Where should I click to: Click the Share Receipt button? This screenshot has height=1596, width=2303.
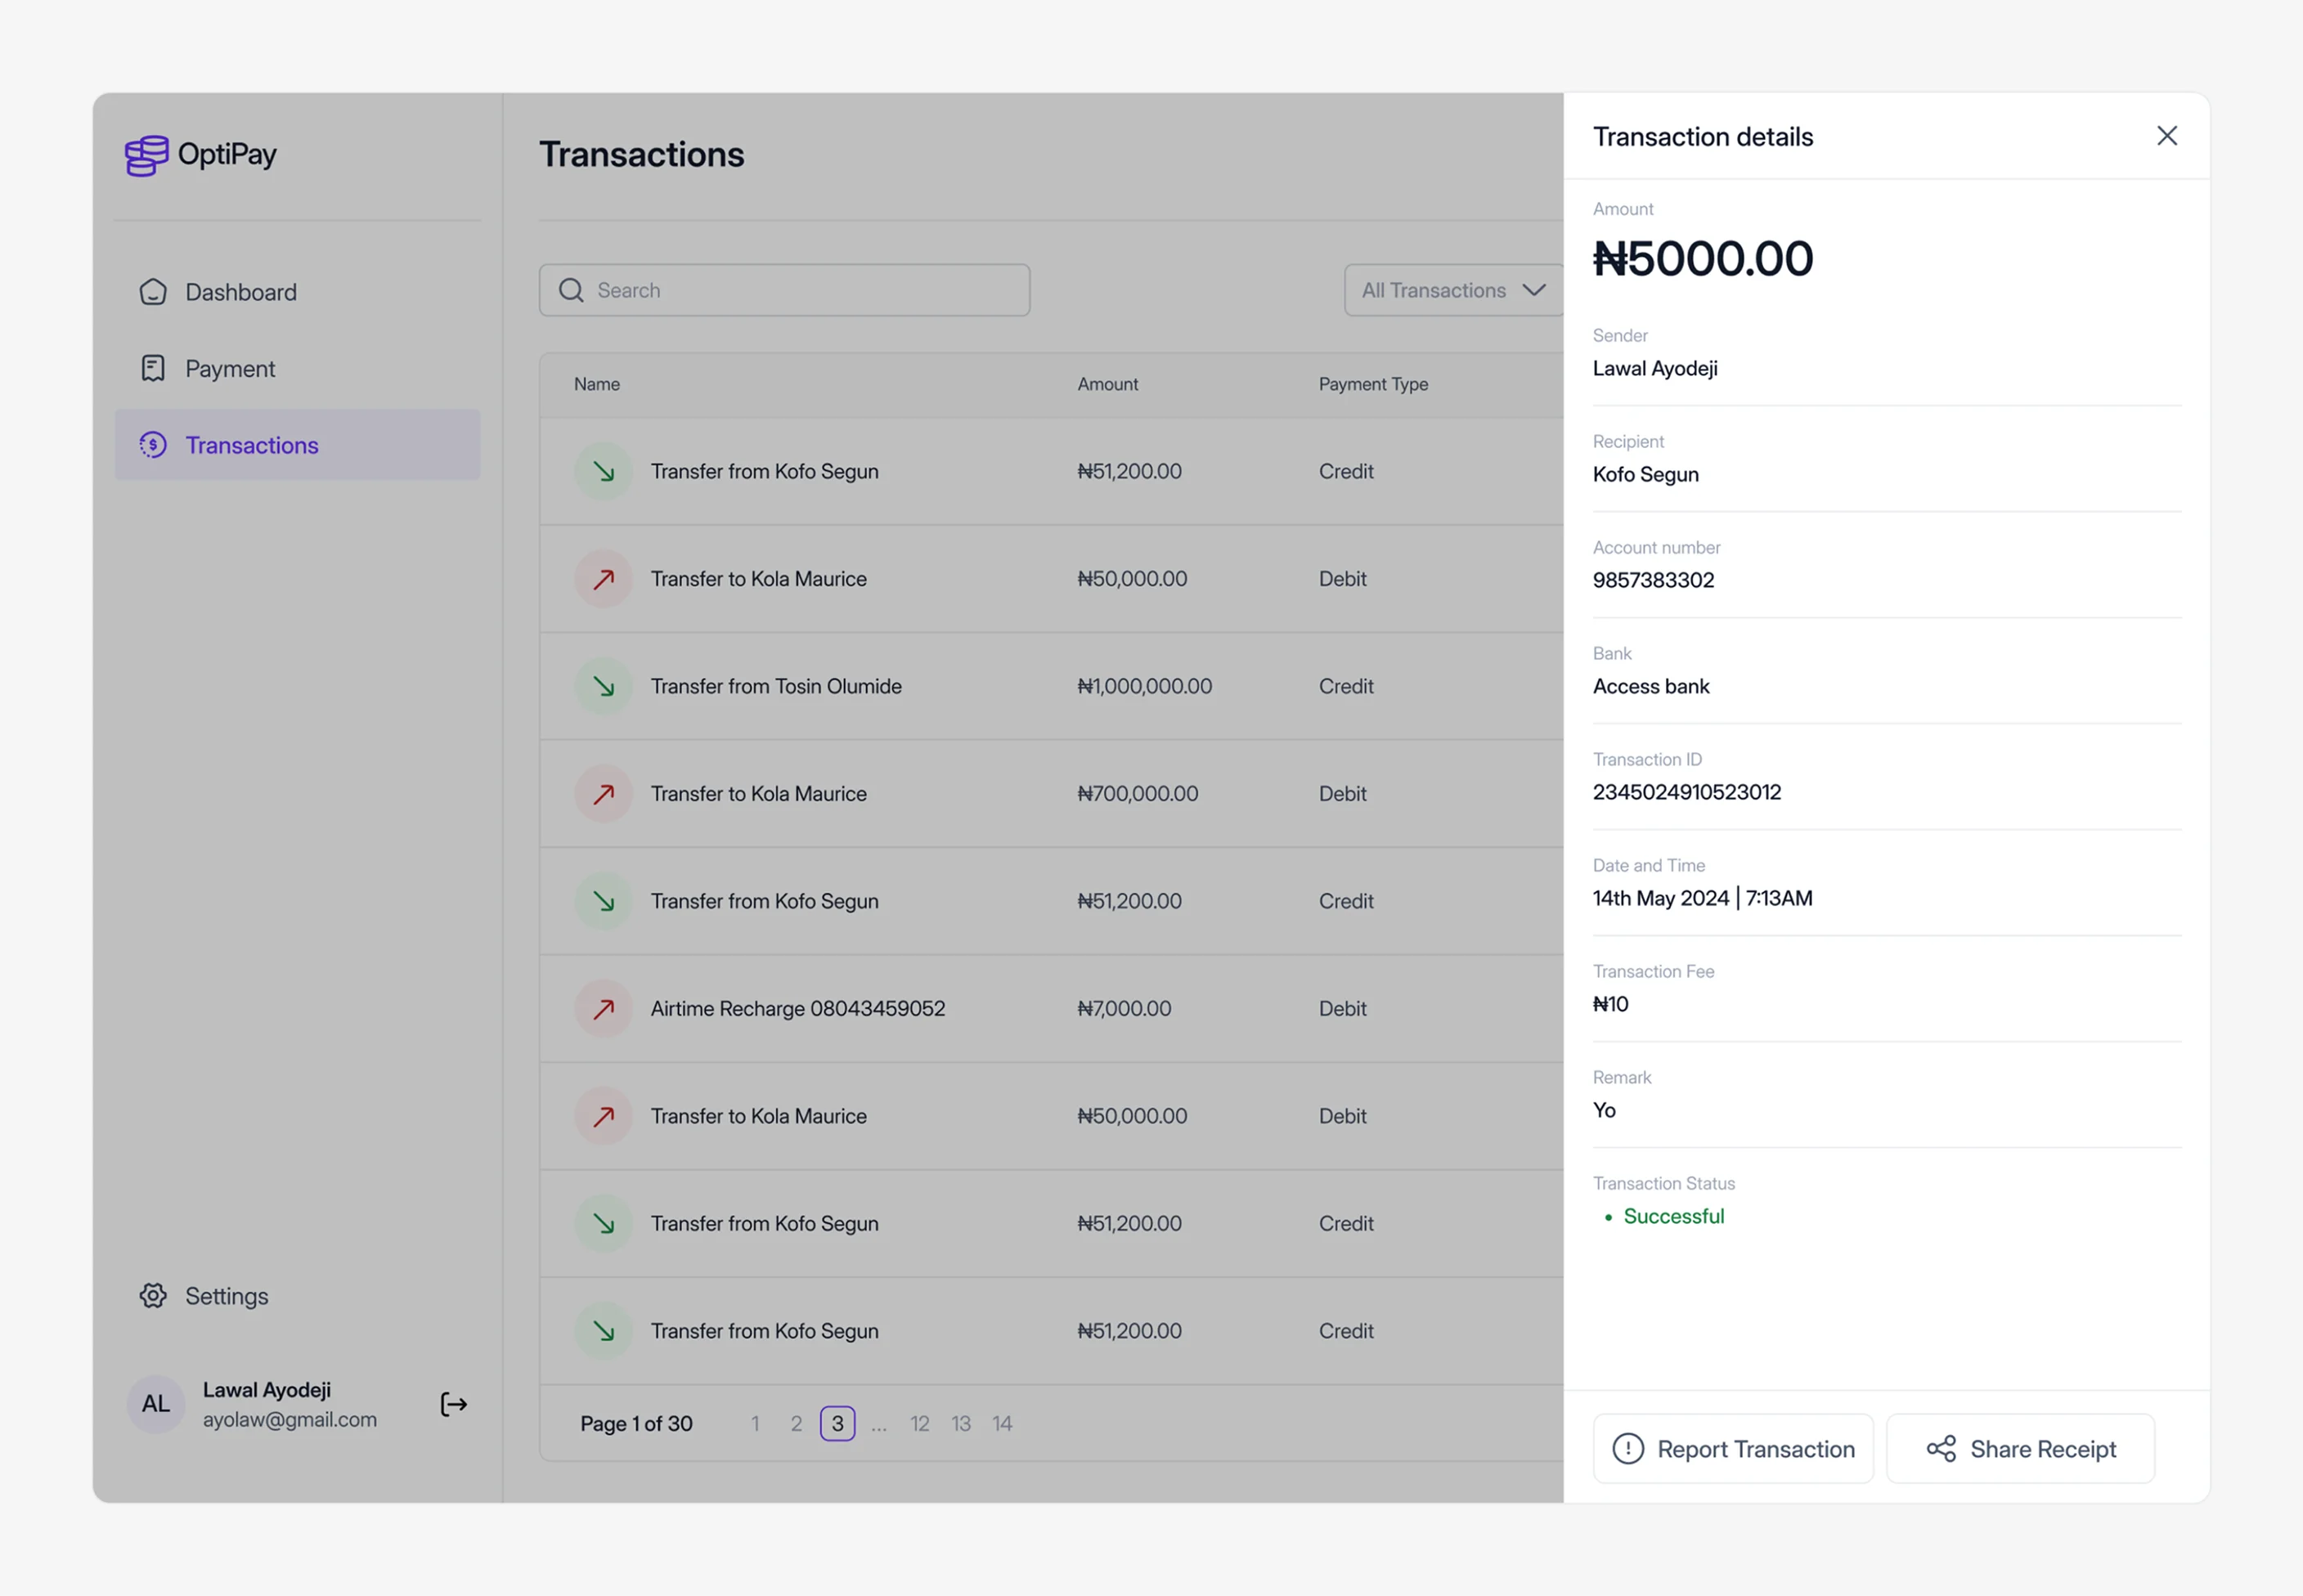[x=2020, y=1449]
